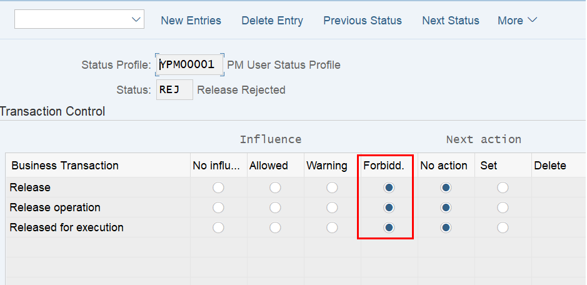This screenshot has height=285, width=587.
Task: Select Forbidden radio for Release row
Action: click(389, 187)
